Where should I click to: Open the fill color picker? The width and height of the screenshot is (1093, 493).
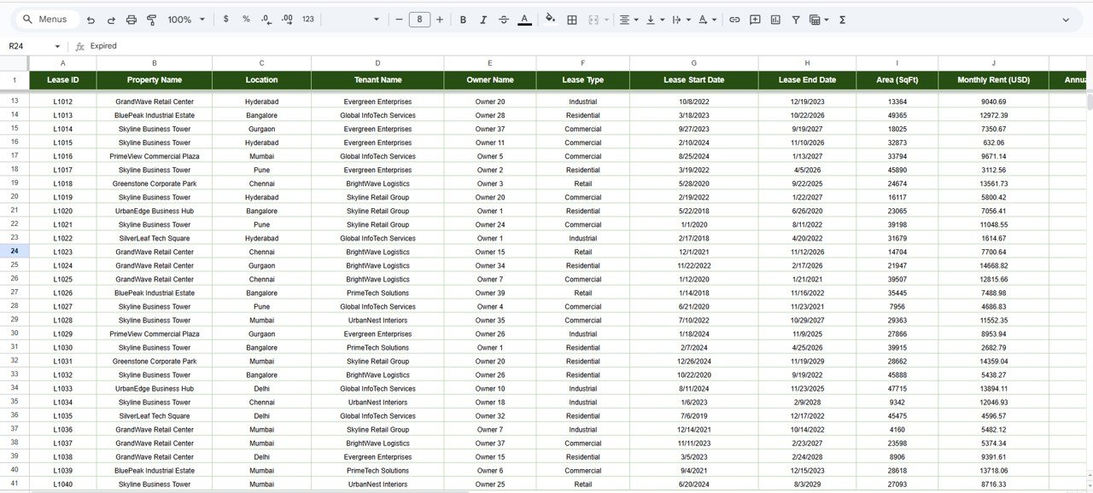coord(550,20)
